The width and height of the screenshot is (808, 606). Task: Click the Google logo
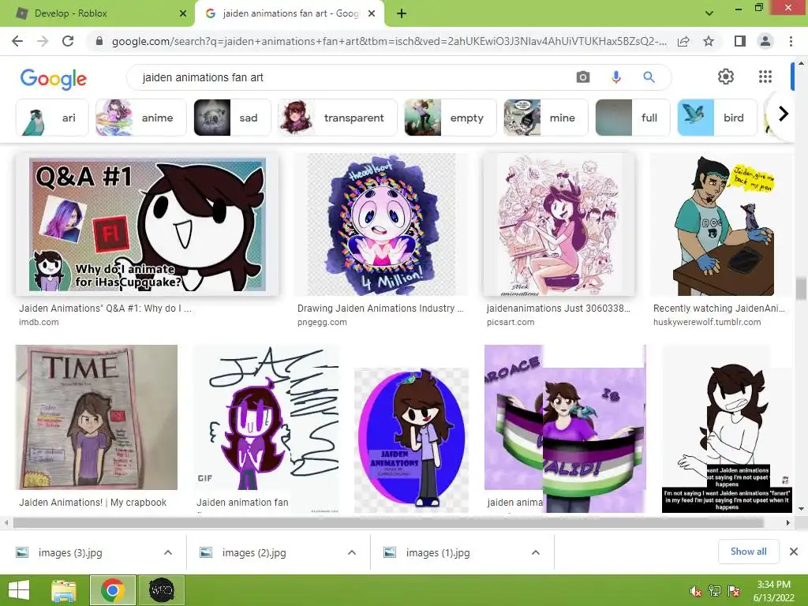tap(54, 79)
